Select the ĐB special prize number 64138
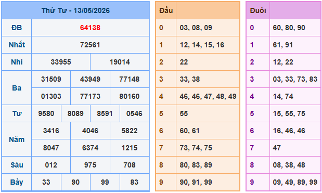This screenshot has height=193, width=322. click(90, 28)
